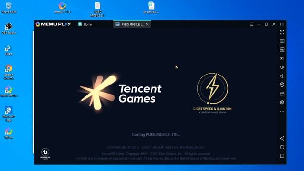This screenshot has height=171, width=304.
Task: Click the Tencent copyright notice line
Action: click(156, 148)
